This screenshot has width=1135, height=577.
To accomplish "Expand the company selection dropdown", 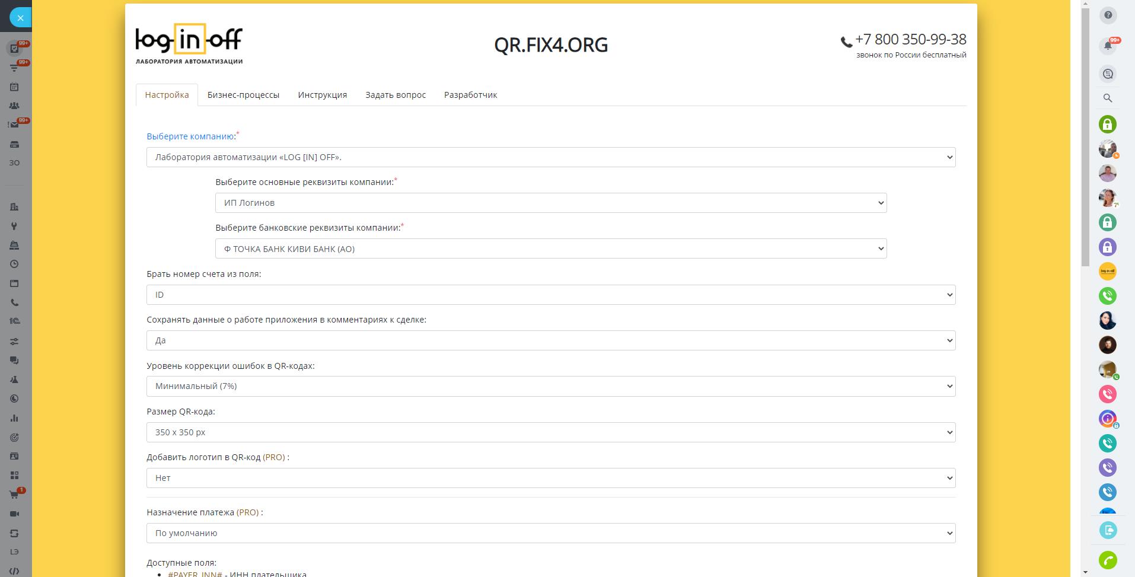I will point(550,157).
